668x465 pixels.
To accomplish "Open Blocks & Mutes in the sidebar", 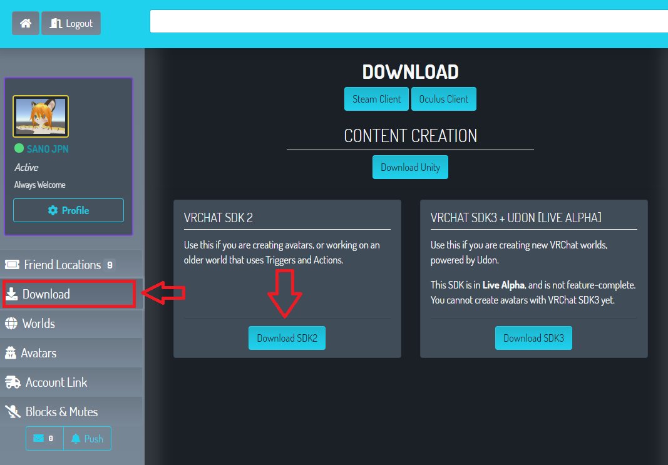I will pyautogui.click(x=71, y=412).
